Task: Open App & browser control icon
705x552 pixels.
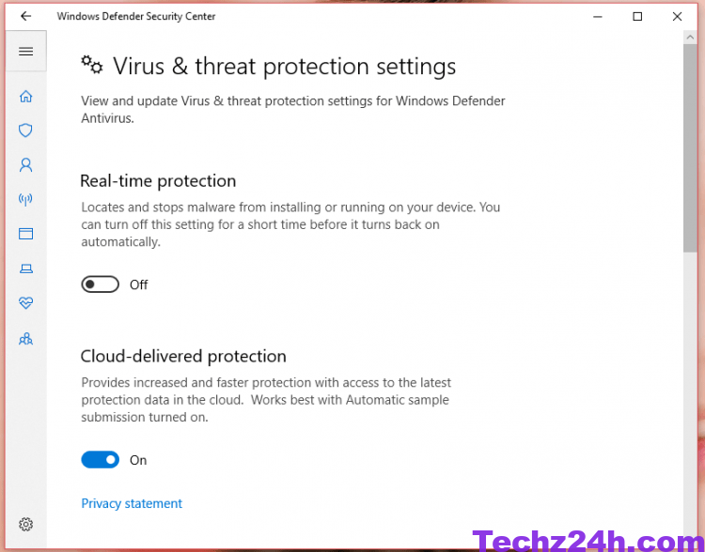Action: [x=25, y=234]
